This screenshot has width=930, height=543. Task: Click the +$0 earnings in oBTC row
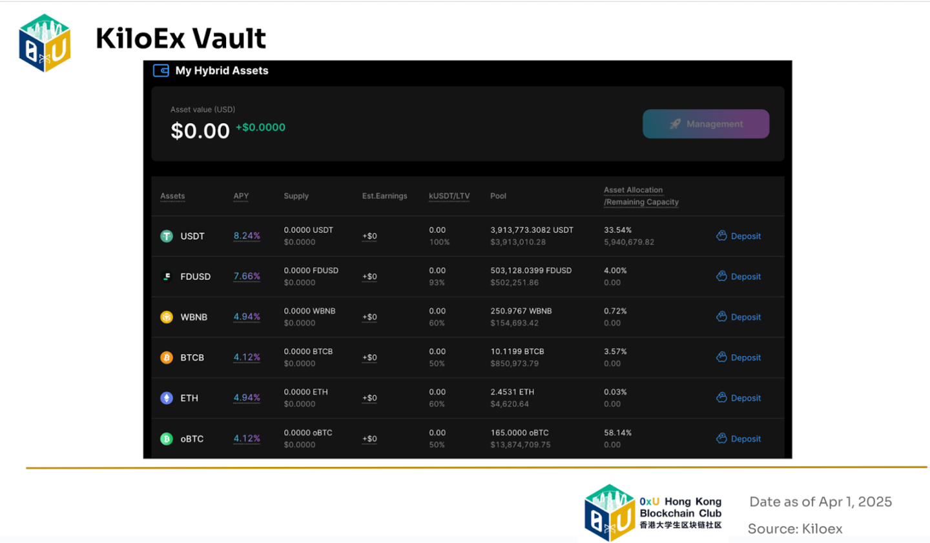pos(369,439)
